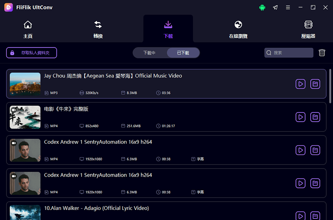Click the 牛来 movie thumbnail
Viewport: 333px width, 220px height.
click(25, 117)
